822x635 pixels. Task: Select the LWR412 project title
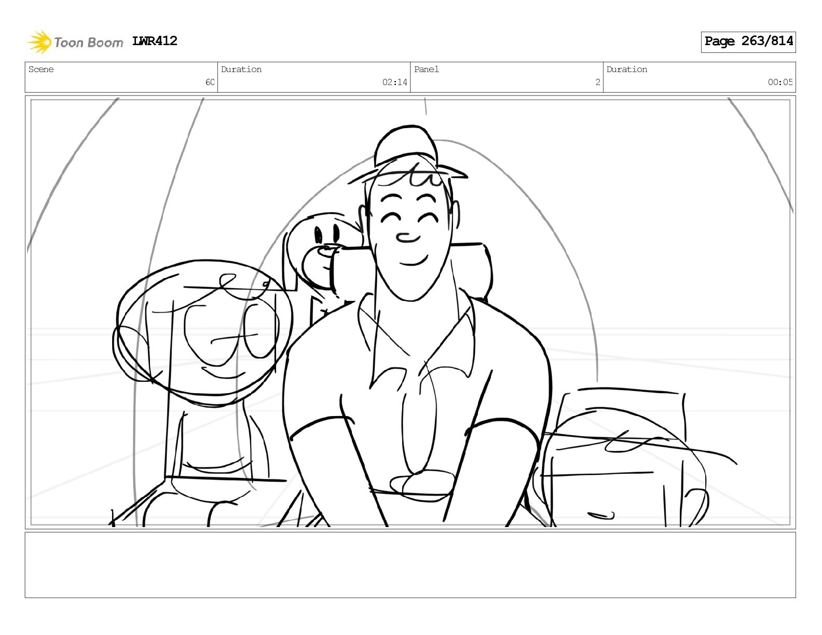pyautogui.click(x=155, y=41)
